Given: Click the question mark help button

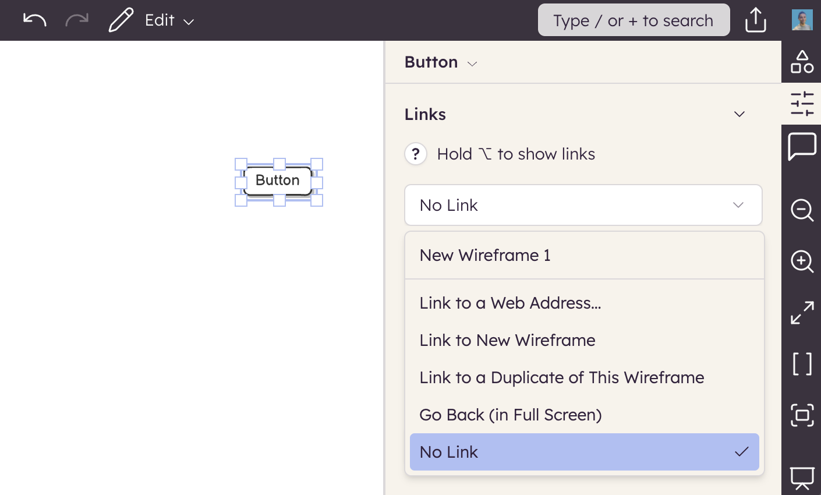Looking at the screenshot, I should [x=416, y=154].
